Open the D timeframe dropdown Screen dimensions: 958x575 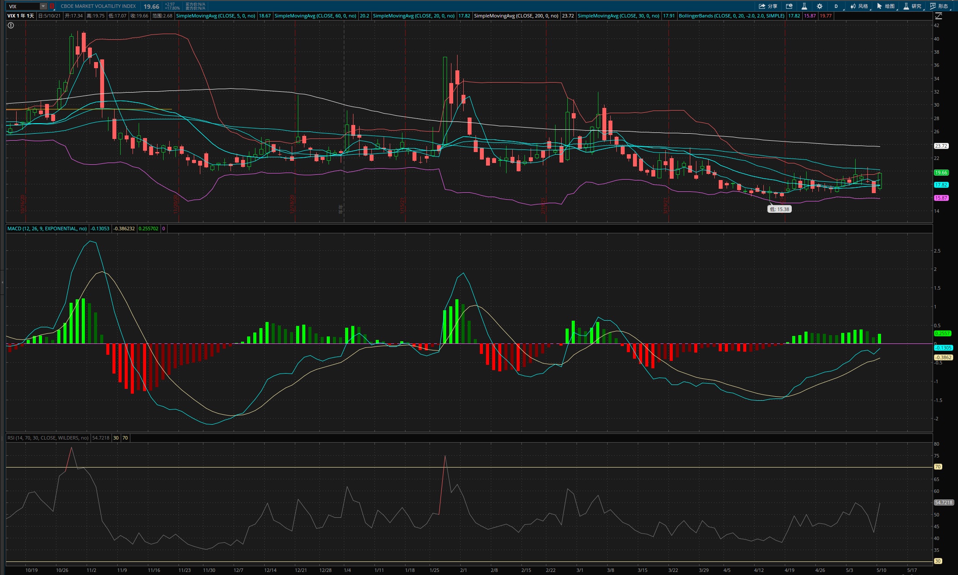(836, 6)
